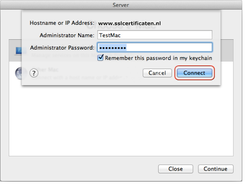The width and height of the screenshot is (246, 184).
Task: Click the Administrator Password label
Action: 63,48
